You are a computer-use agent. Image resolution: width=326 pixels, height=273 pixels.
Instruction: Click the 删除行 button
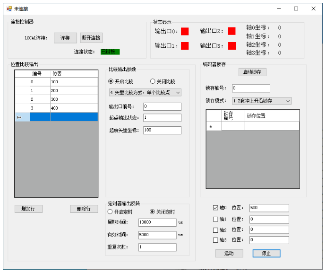click(x=84, y=209)
